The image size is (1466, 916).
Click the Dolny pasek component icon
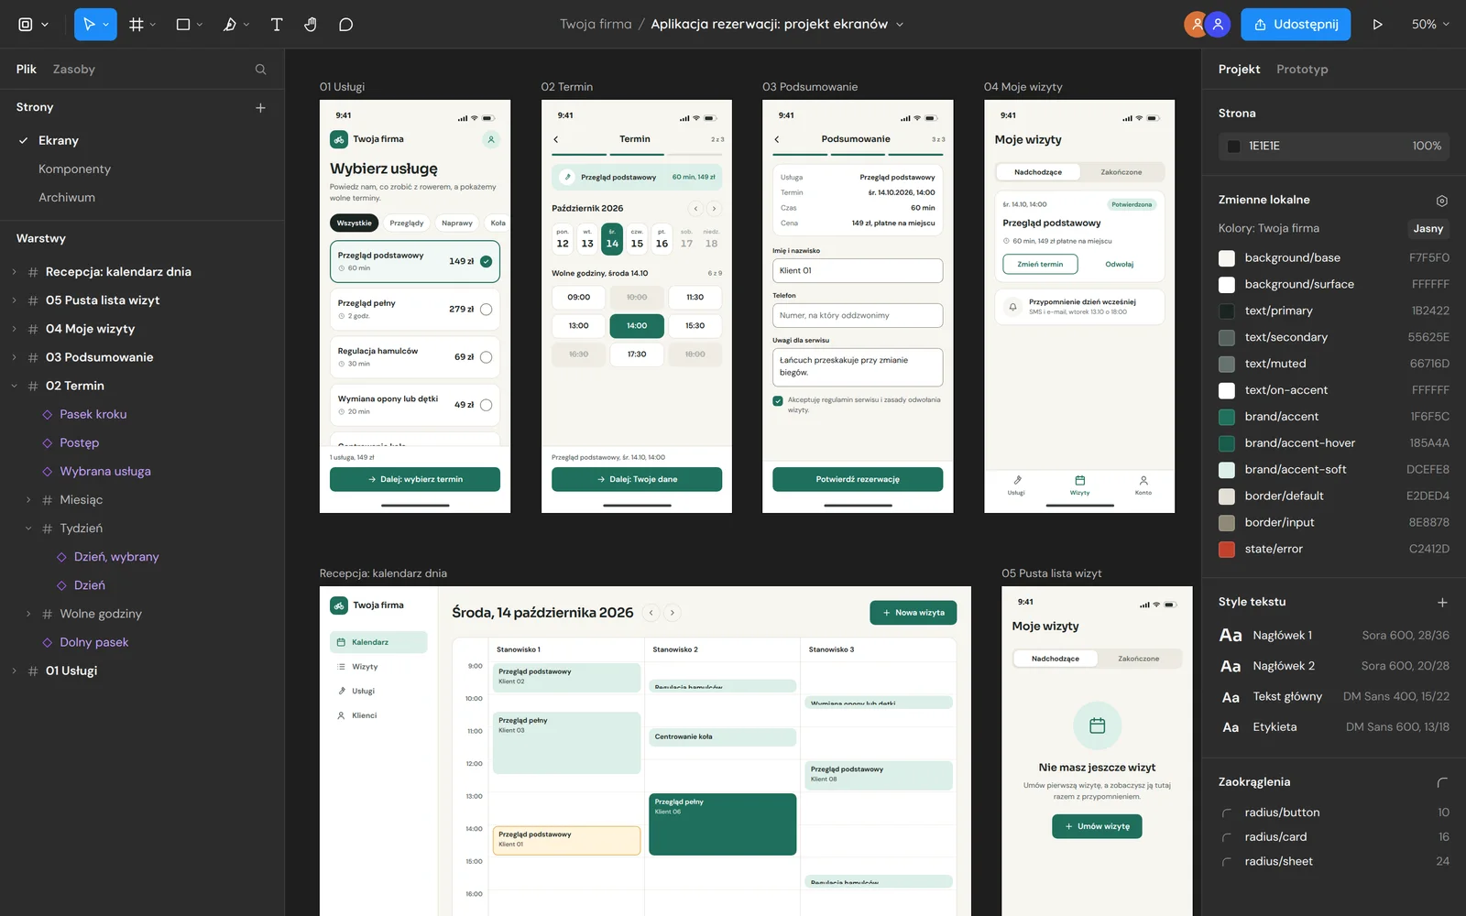pyautogui.click(x=48, y=643)
